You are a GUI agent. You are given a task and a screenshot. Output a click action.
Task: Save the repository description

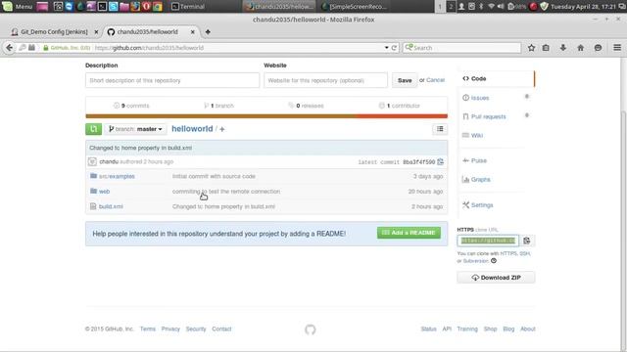[x=405, y=80]
